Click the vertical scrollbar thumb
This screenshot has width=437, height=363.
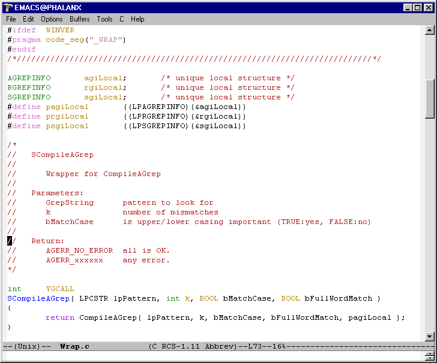pos(429,99)
